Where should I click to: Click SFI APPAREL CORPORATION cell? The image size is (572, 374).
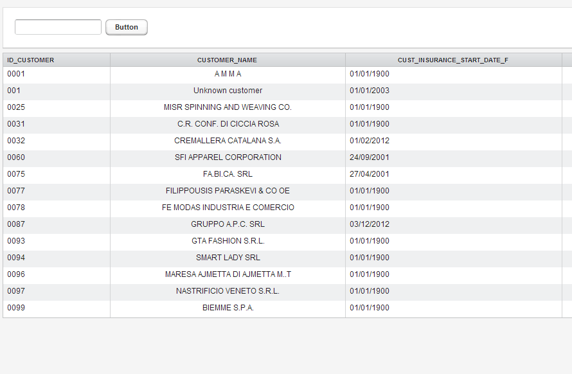(228, 157)
